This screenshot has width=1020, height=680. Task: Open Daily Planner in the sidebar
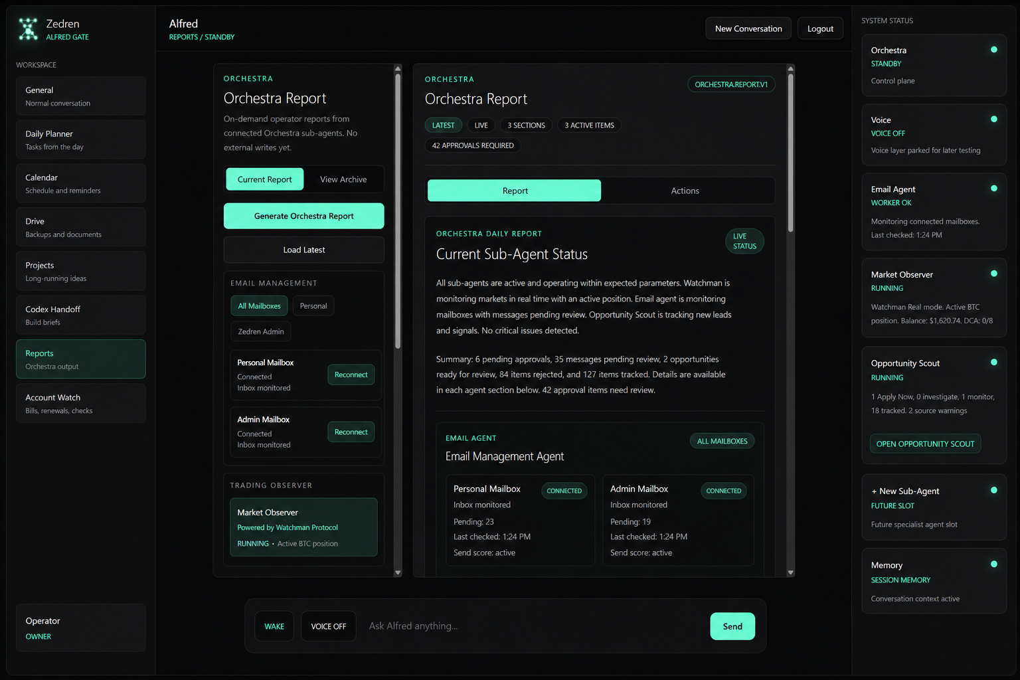click(81, 140)
